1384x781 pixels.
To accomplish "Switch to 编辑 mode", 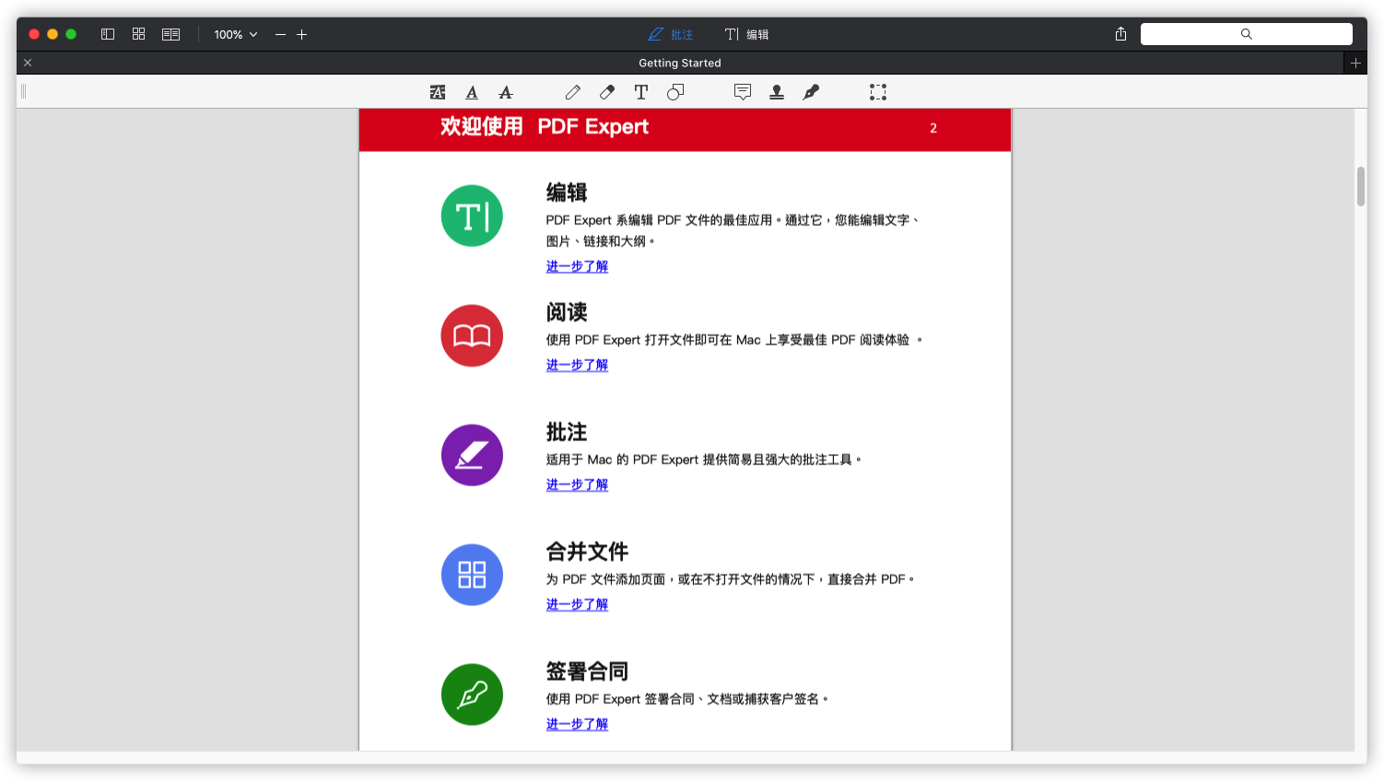I will pos(746,34).
